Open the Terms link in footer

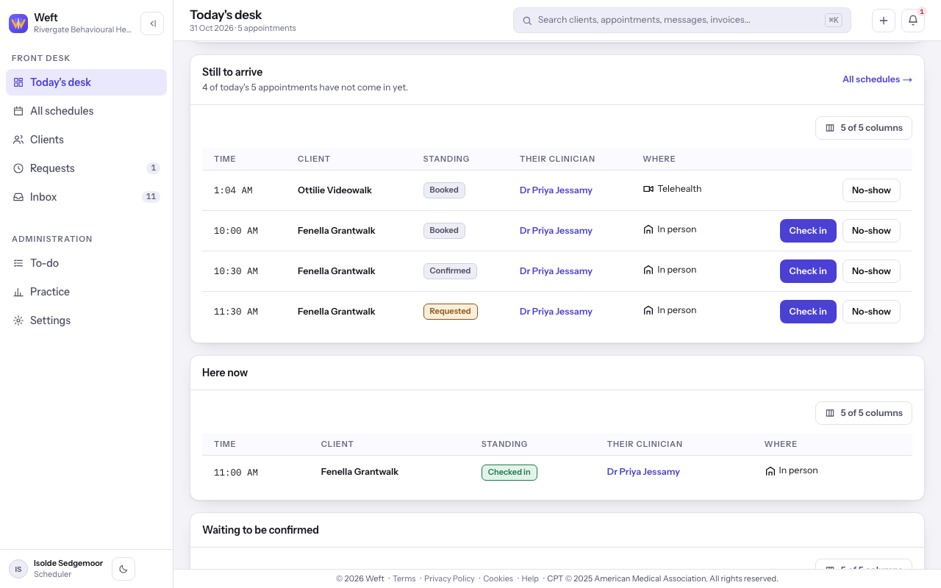click(x=404, y=578)
